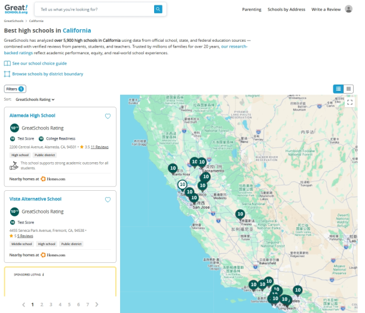Click the GreatSchools breadcrumb link
The image size is (365, 313).
click(14, 21)
